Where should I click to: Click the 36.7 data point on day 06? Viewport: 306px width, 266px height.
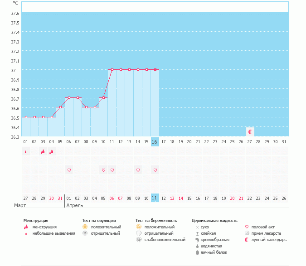[69, 97]
